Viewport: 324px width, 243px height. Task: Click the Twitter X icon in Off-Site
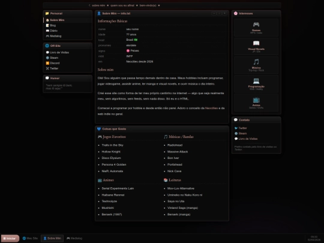tap(47, 68)
